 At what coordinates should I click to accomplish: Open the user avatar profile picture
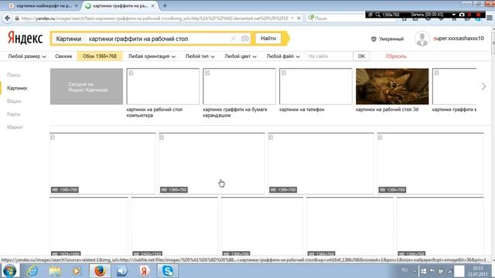point(422,39)
